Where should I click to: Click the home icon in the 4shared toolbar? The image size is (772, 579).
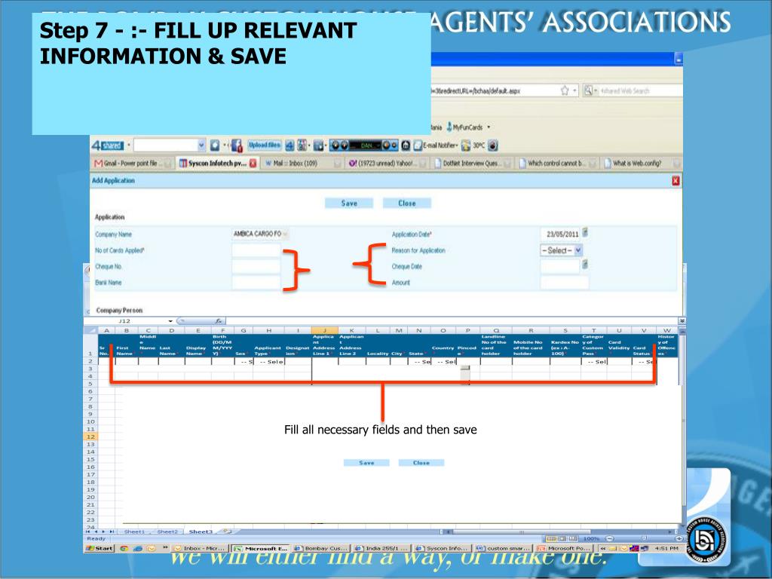(406, 146)
